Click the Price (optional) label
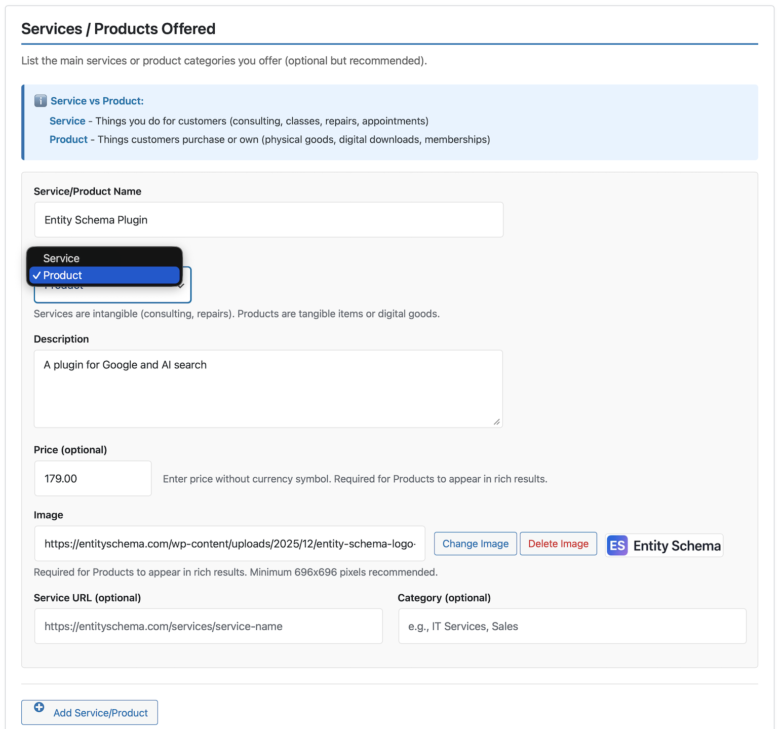The width and height of the screenshot is (782, 729). tap(70, 450)
